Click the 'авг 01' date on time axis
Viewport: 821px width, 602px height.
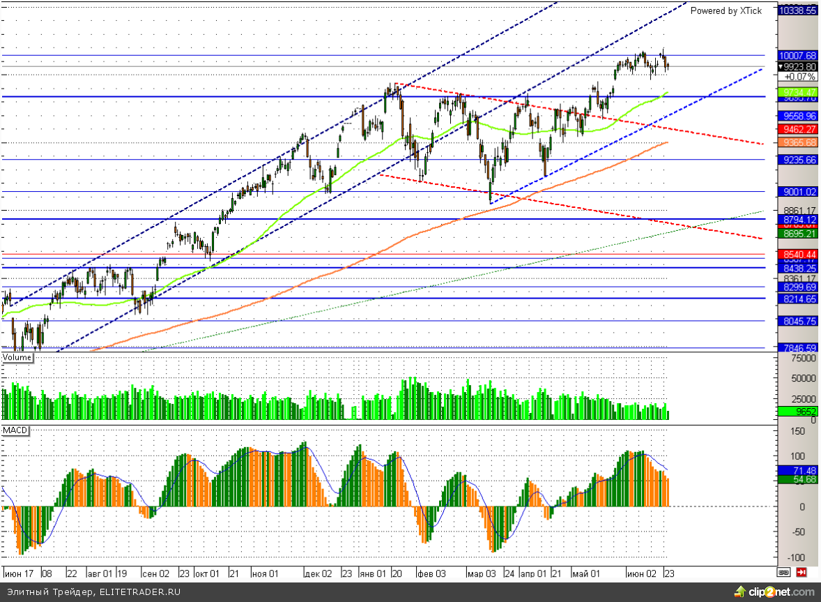(100, 573)
